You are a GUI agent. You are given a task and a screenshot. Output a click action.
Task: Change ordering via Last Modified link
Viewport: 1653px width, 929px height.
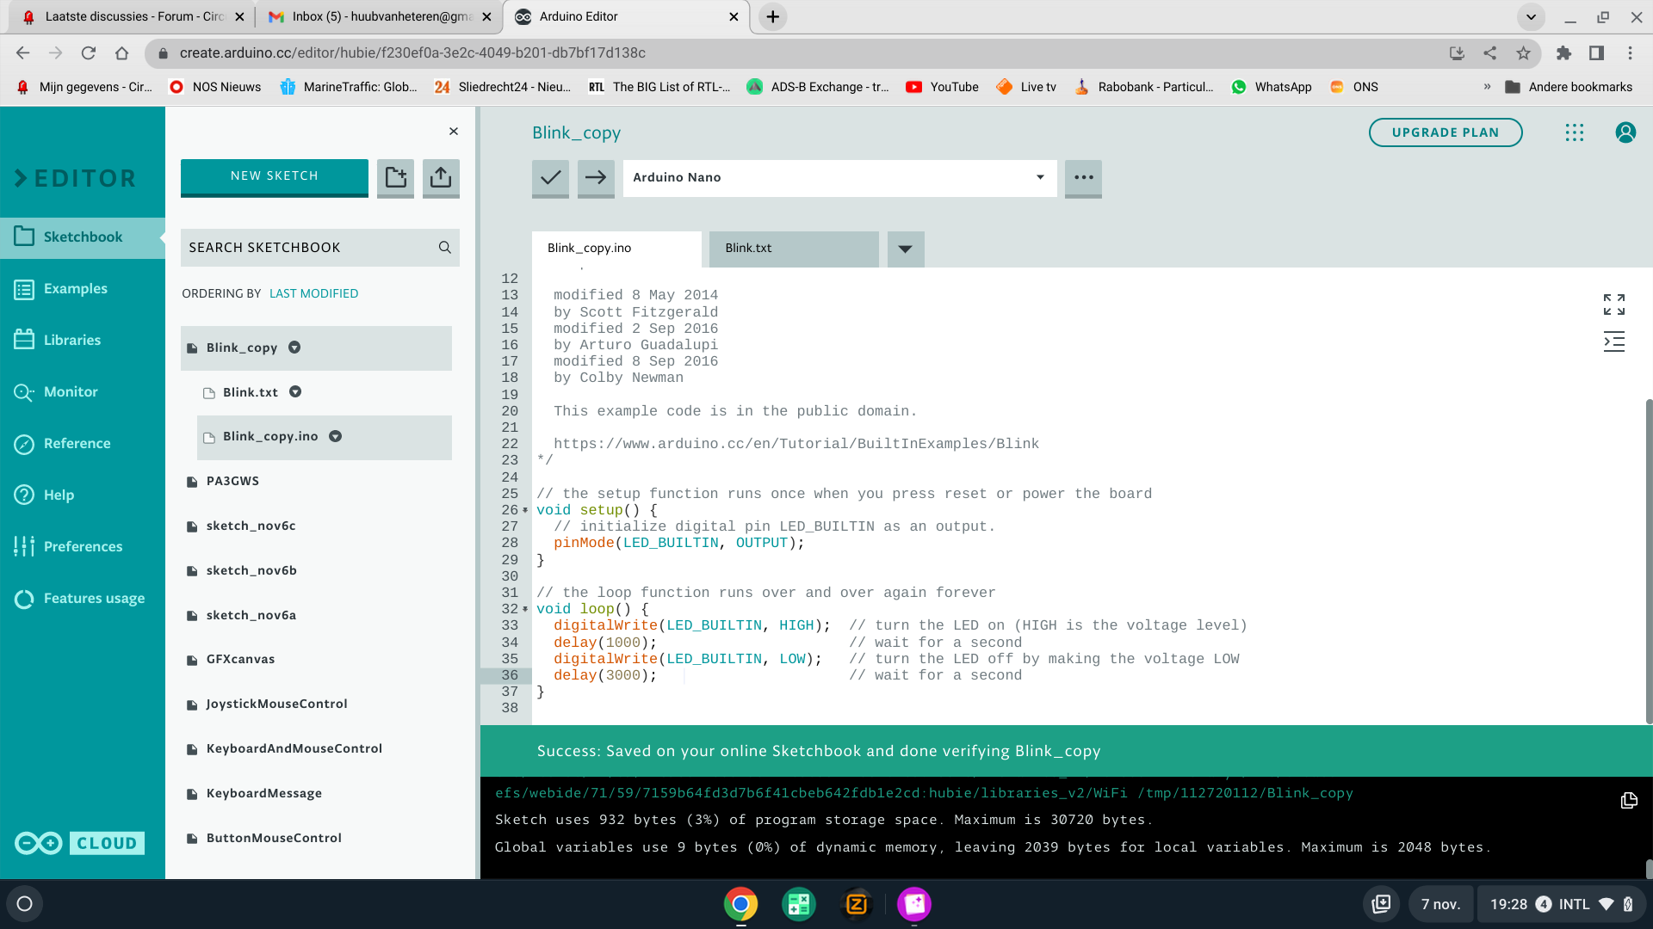click(313, 293)
